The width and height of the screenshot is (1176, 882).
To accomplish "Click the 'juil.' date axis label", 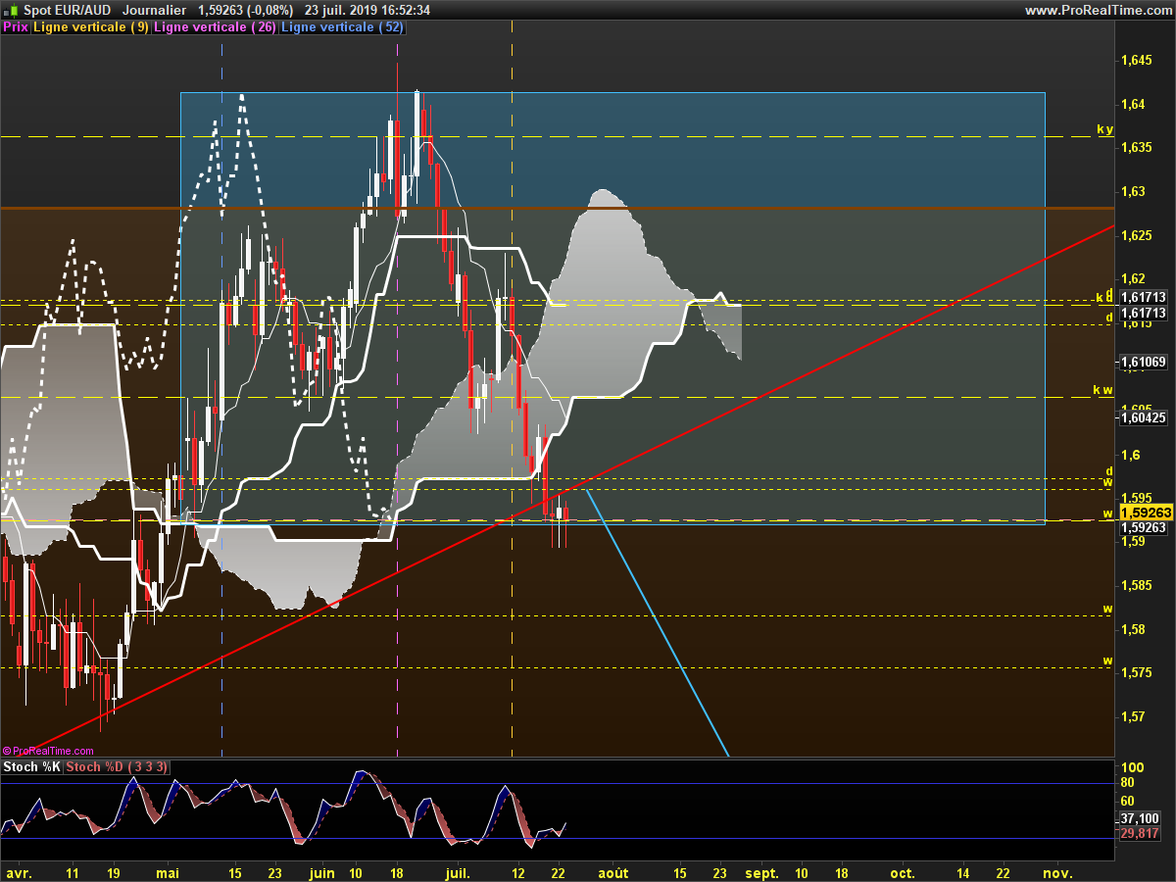I will [x=459, y=872].
